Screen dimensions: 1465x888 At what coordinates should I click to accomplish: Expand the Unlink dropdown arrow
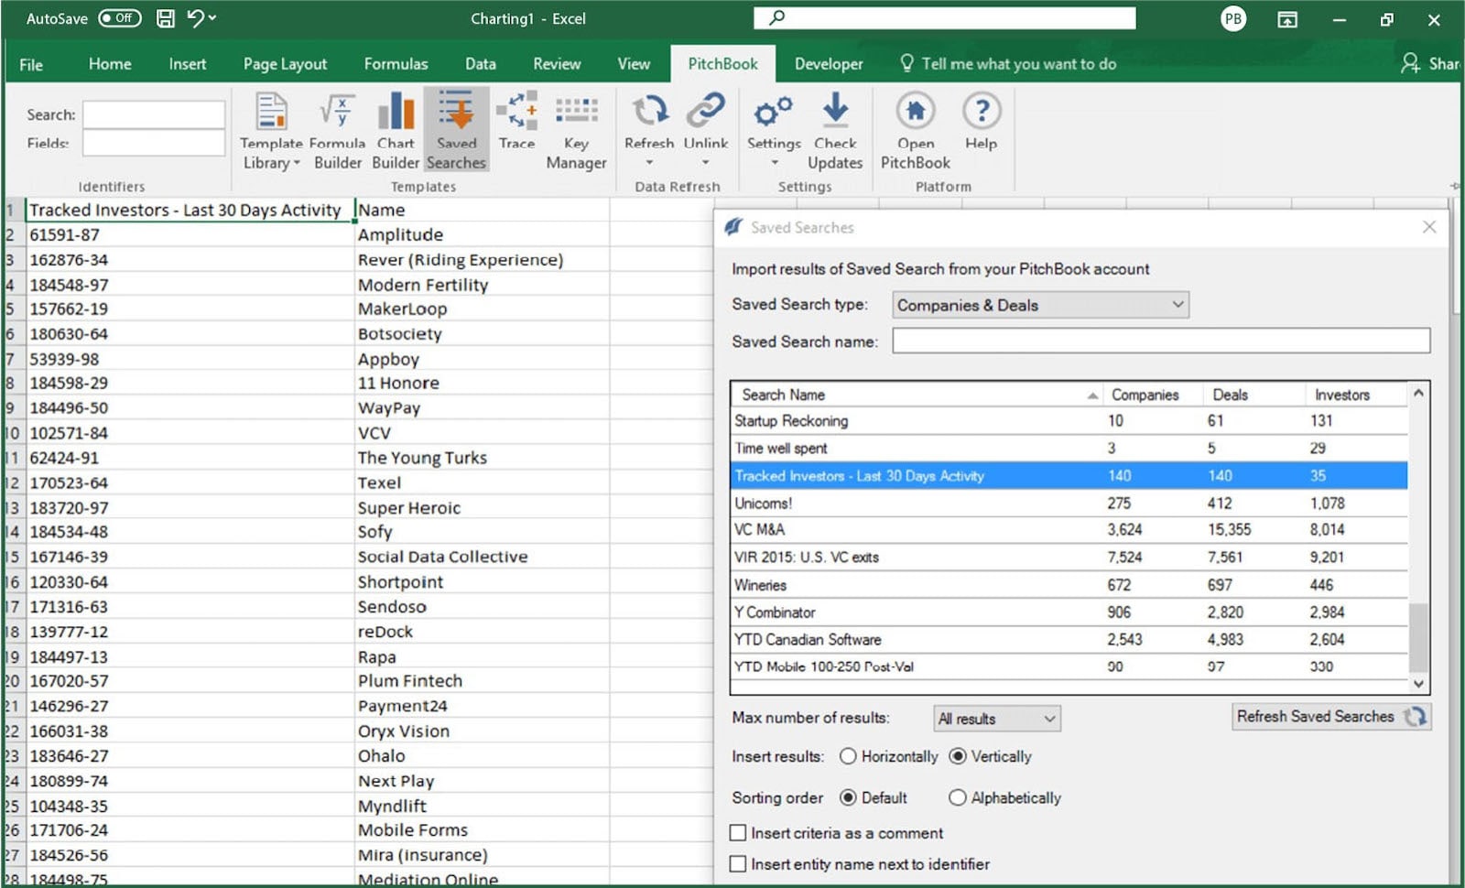click(x=706, y=163)
